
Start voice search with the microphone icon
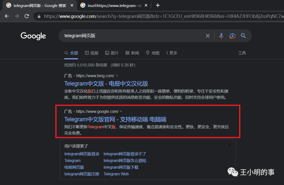click(221, 36)
